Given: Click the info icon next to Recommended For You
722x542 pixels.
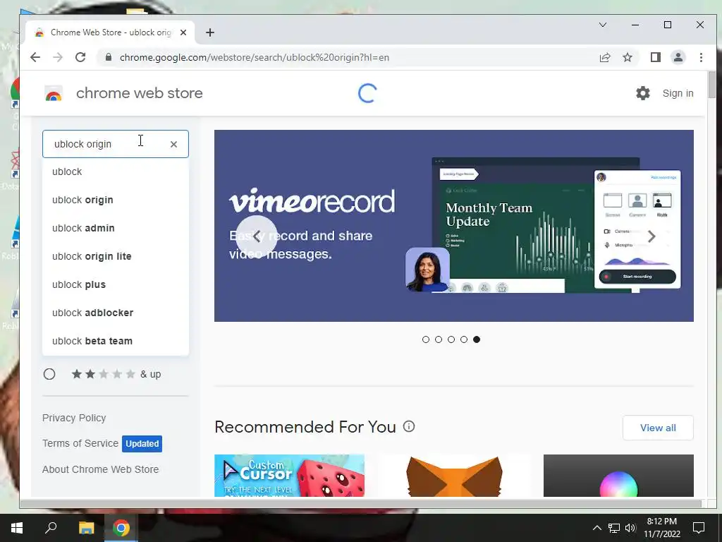Looking at the screenshot, I should 409,426.
